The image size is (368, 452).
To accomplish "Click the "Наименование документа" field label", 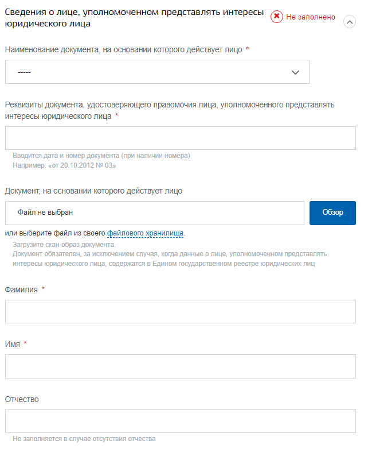I will coord(124,49).
